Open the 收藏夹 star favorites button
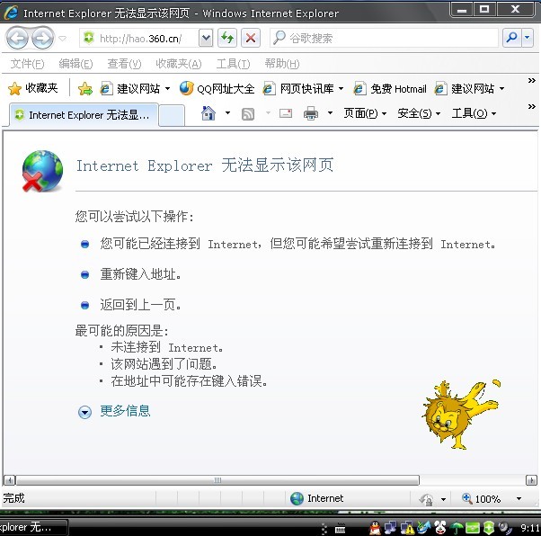 pos(32,88)
